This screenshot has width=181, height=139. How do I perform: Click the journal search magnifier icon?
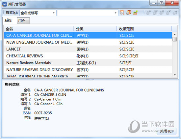tap(122, 13)
